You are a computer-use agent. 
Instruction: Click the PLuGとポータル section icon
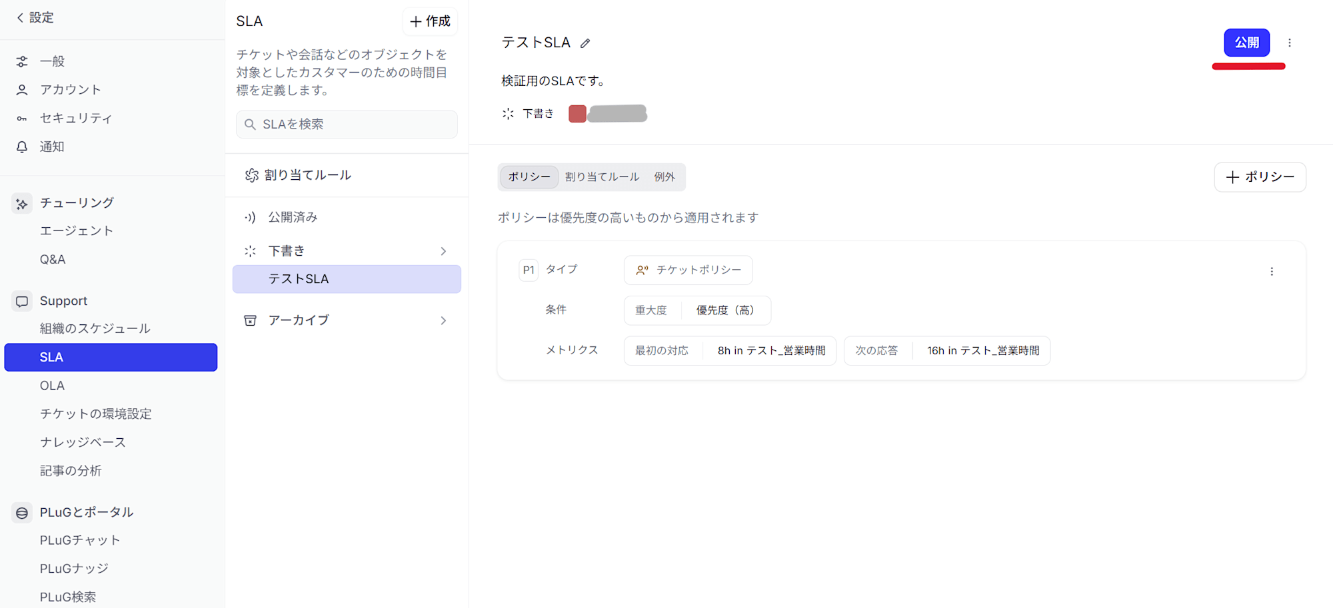pyautogui.click(x=22, y=512)
